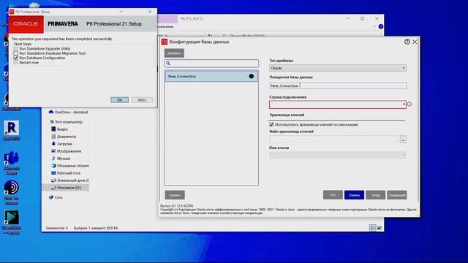
Task: Open Сеть in the Explorer navigation pane
Action: [x=56, y=197]
